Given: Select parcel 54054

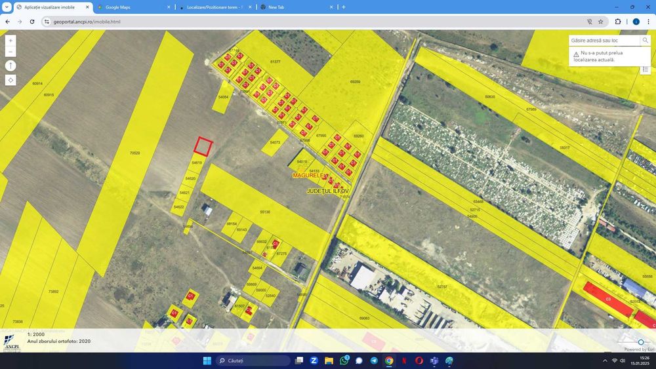Looking at the screenshot, I should tap(224, 97).
